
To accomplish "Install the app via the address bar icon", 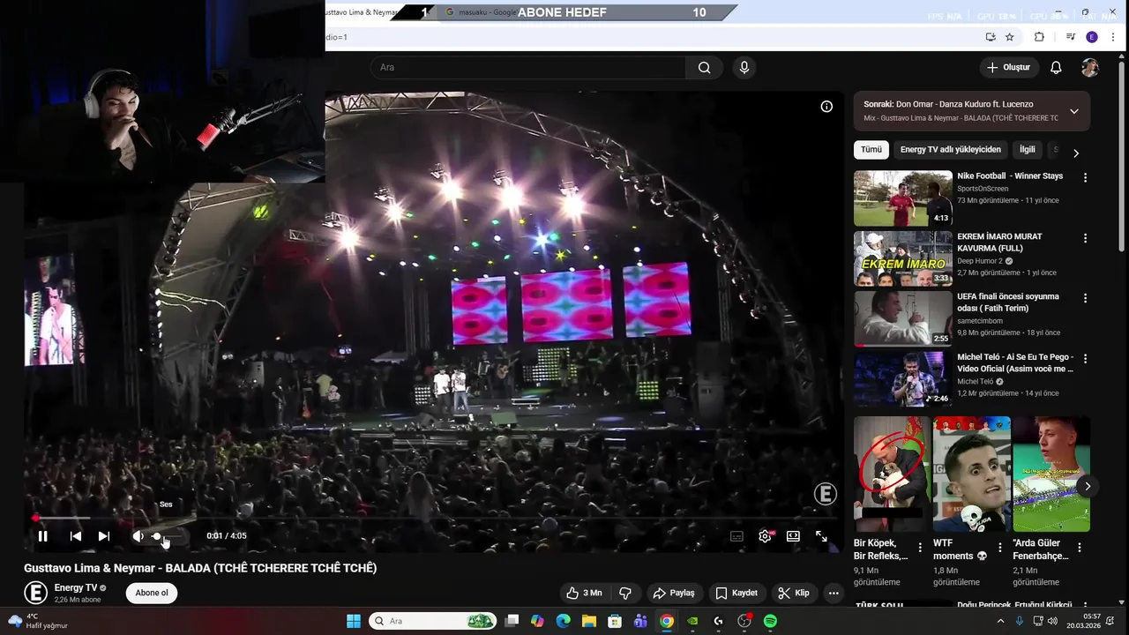I will click(991, 37).
